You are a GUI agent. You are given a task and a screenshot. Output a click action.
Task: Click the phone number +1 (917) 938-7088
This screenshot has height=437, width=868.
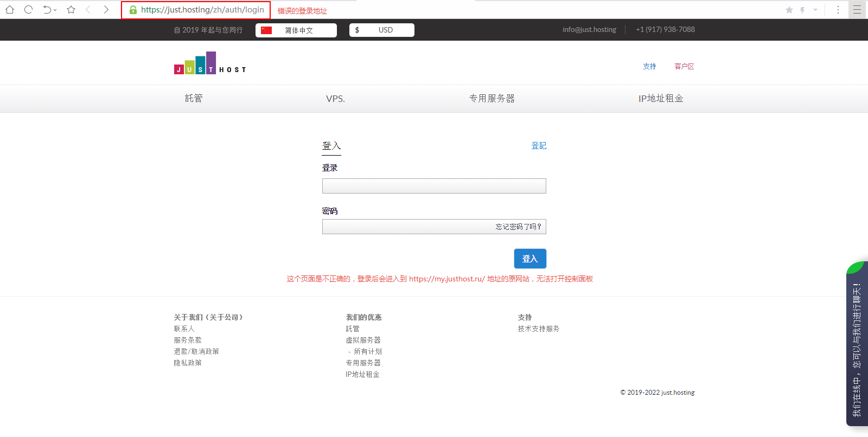coord(665,30)
